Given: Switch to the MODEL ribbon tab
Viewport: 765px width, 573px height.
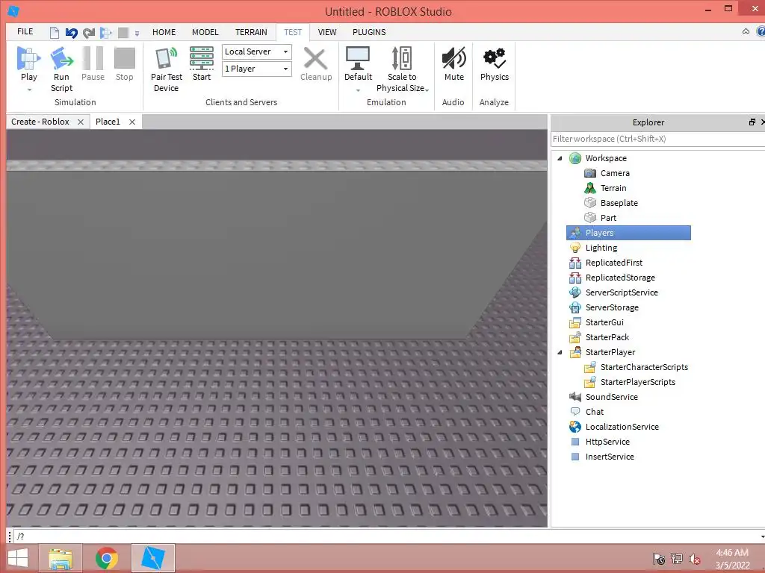Looking at the screenshot, I should coord(205,32).
